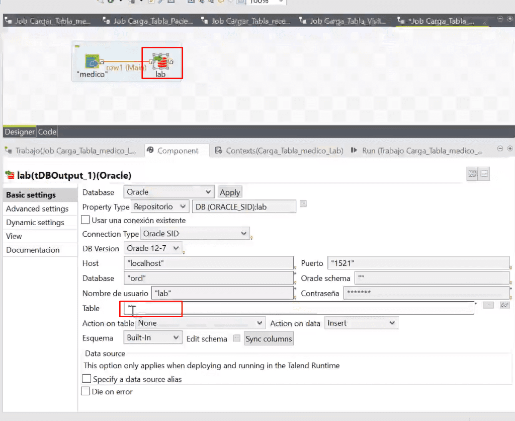Click lab(tDBOutput_1) header database icon
This screenshot has width=515, height=421.
pyautogui.click(x=10, y=175)
